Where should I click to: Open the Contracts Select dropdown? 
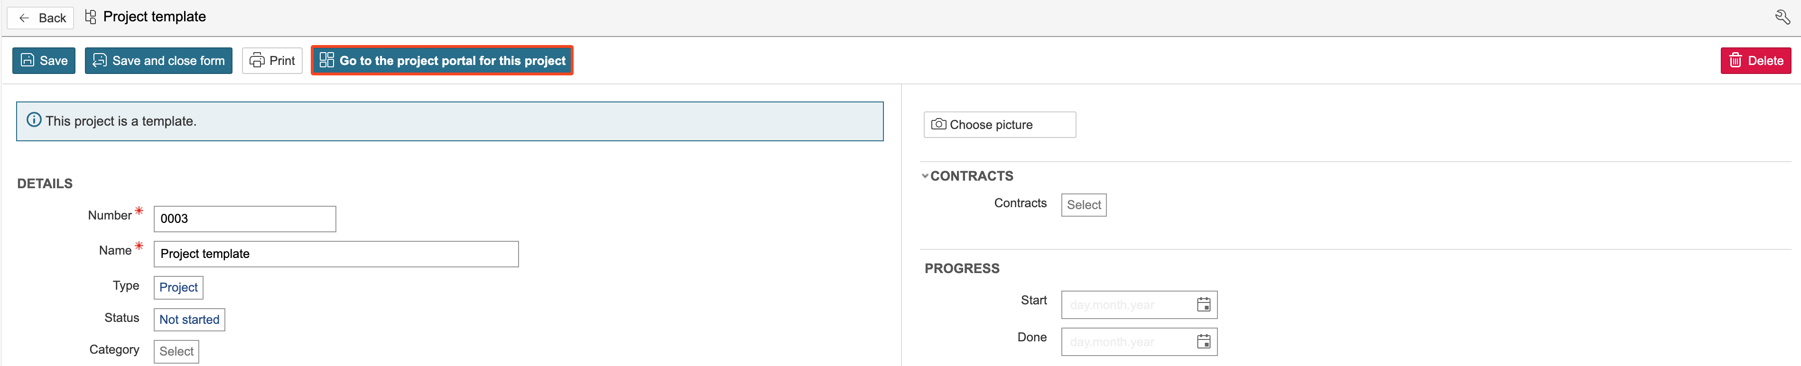click(x=1083, y=205)
